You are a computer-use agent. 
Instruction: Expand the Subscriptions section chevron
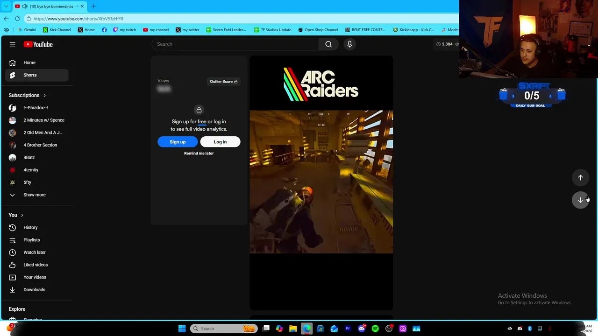point(44,95)
